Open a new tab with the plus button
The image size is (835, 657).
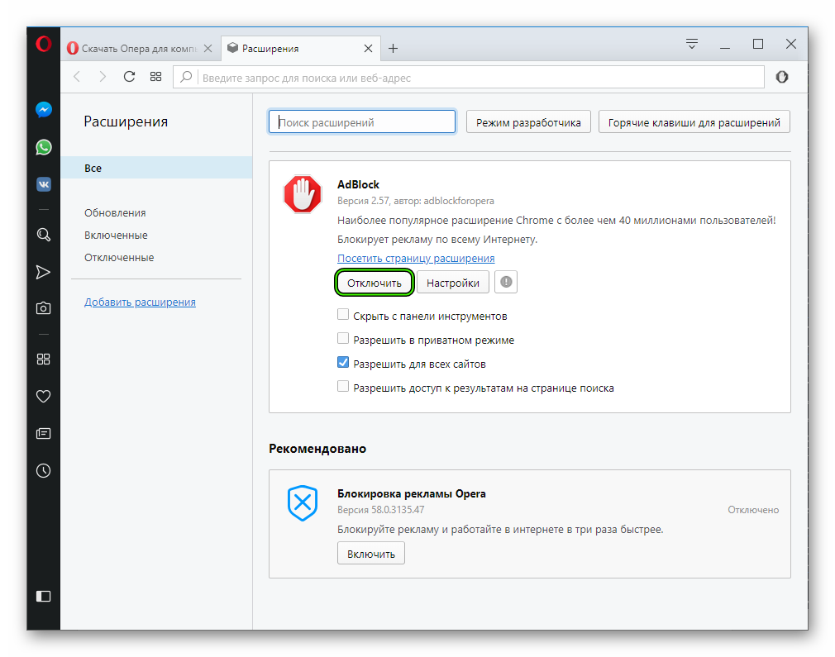click(x=393, y=49)
